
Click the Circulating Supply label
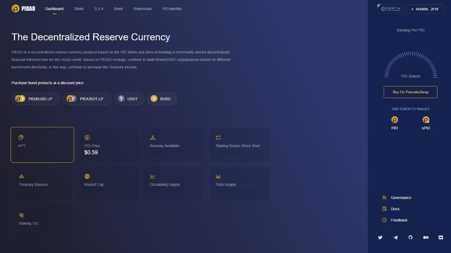click(x=165, y=185)
